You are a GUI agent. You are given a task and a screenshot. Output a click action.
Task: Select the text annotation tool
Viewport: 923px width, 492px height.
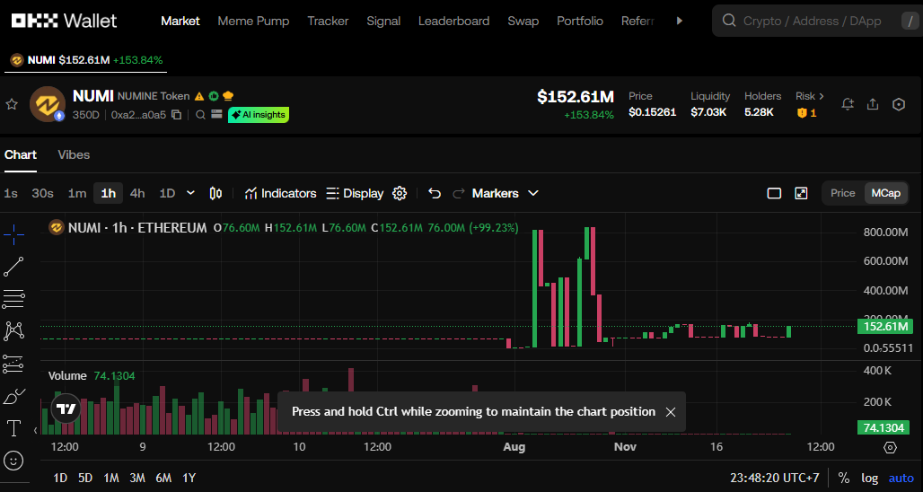[13, 428]
